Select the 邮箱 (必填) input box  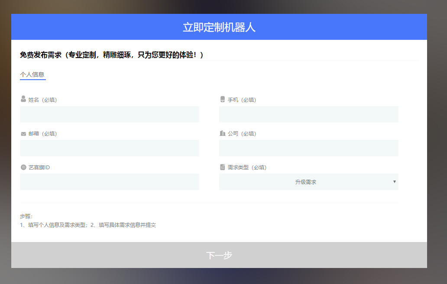coord(110,148)
